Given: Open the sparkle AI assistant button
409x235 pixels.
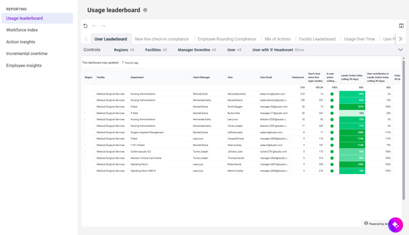Looking at the screenshot, I should click(x=396, y=225).
